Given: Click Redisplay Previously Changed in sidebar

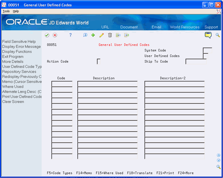Looking at the screenshot, I should point(22,76).
